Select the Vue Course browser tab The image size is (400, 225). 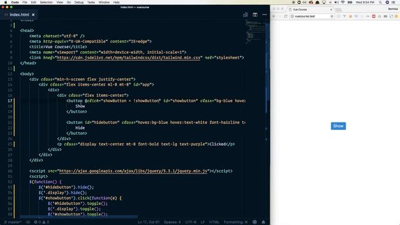coord(310,9)
